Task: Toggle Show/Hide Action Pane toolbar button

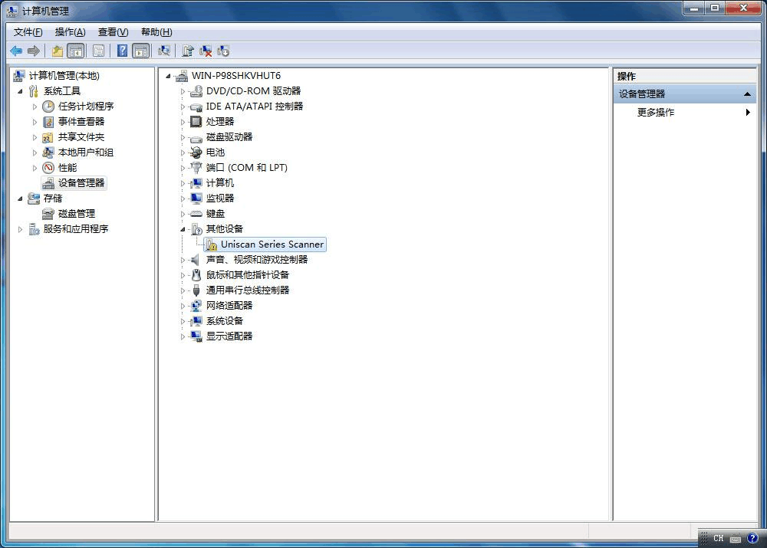Action: (141, 51)
